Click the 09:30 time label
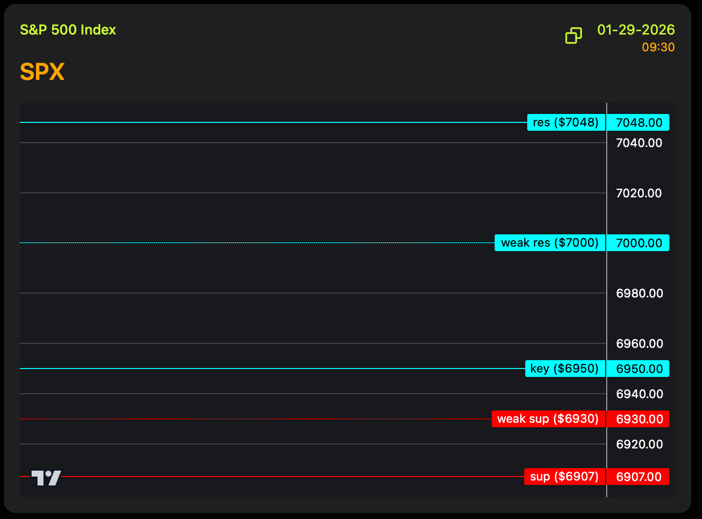This screenshot has width=702, height=519. pos(658,47)
